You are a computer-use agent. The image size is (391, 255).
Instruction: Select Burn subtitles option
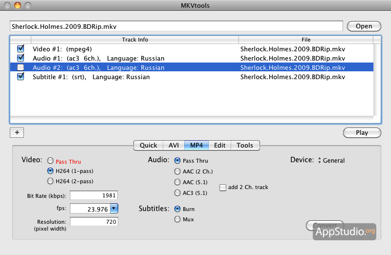pos(177,209)
